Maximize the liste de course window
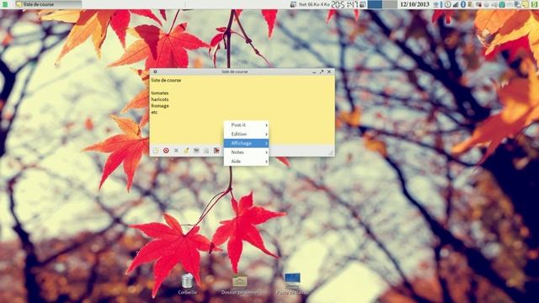This screenshot has width=539, height=303. 322,72
